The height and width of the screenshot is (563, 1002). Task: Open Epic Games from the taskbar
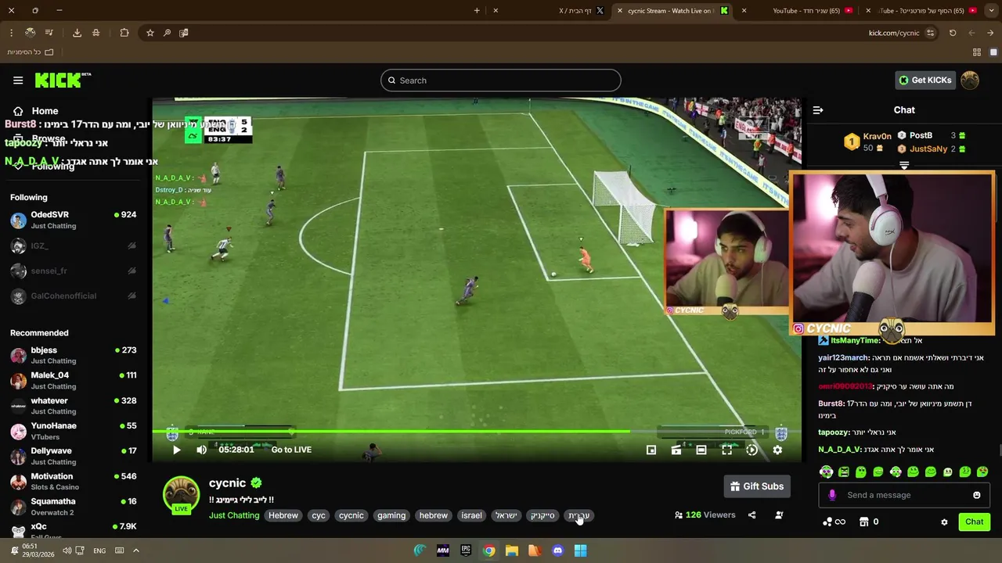click(x=466, y=550)
